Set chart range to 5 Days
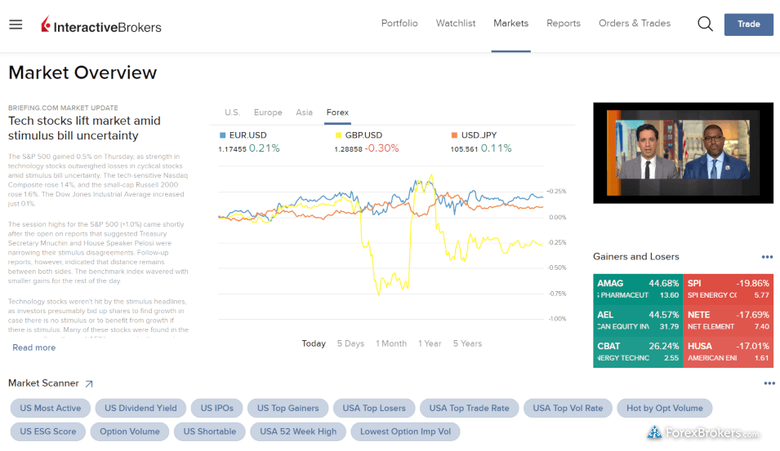This screenshot has width=780, height=451. [350, 343]
